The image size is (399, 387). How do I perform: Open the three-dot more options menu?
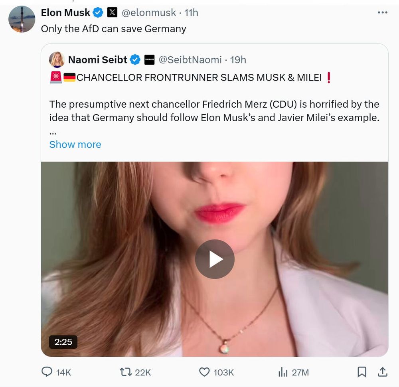point(382,13)
